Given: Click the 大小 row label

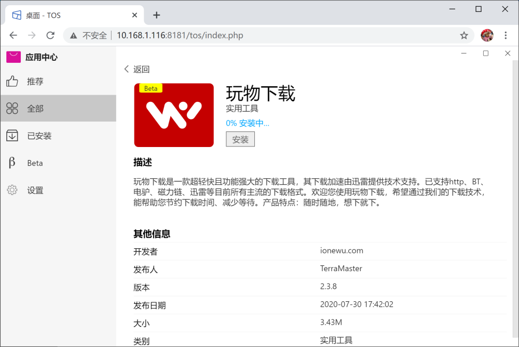Looking at the screenshot, I should (141, 323).
